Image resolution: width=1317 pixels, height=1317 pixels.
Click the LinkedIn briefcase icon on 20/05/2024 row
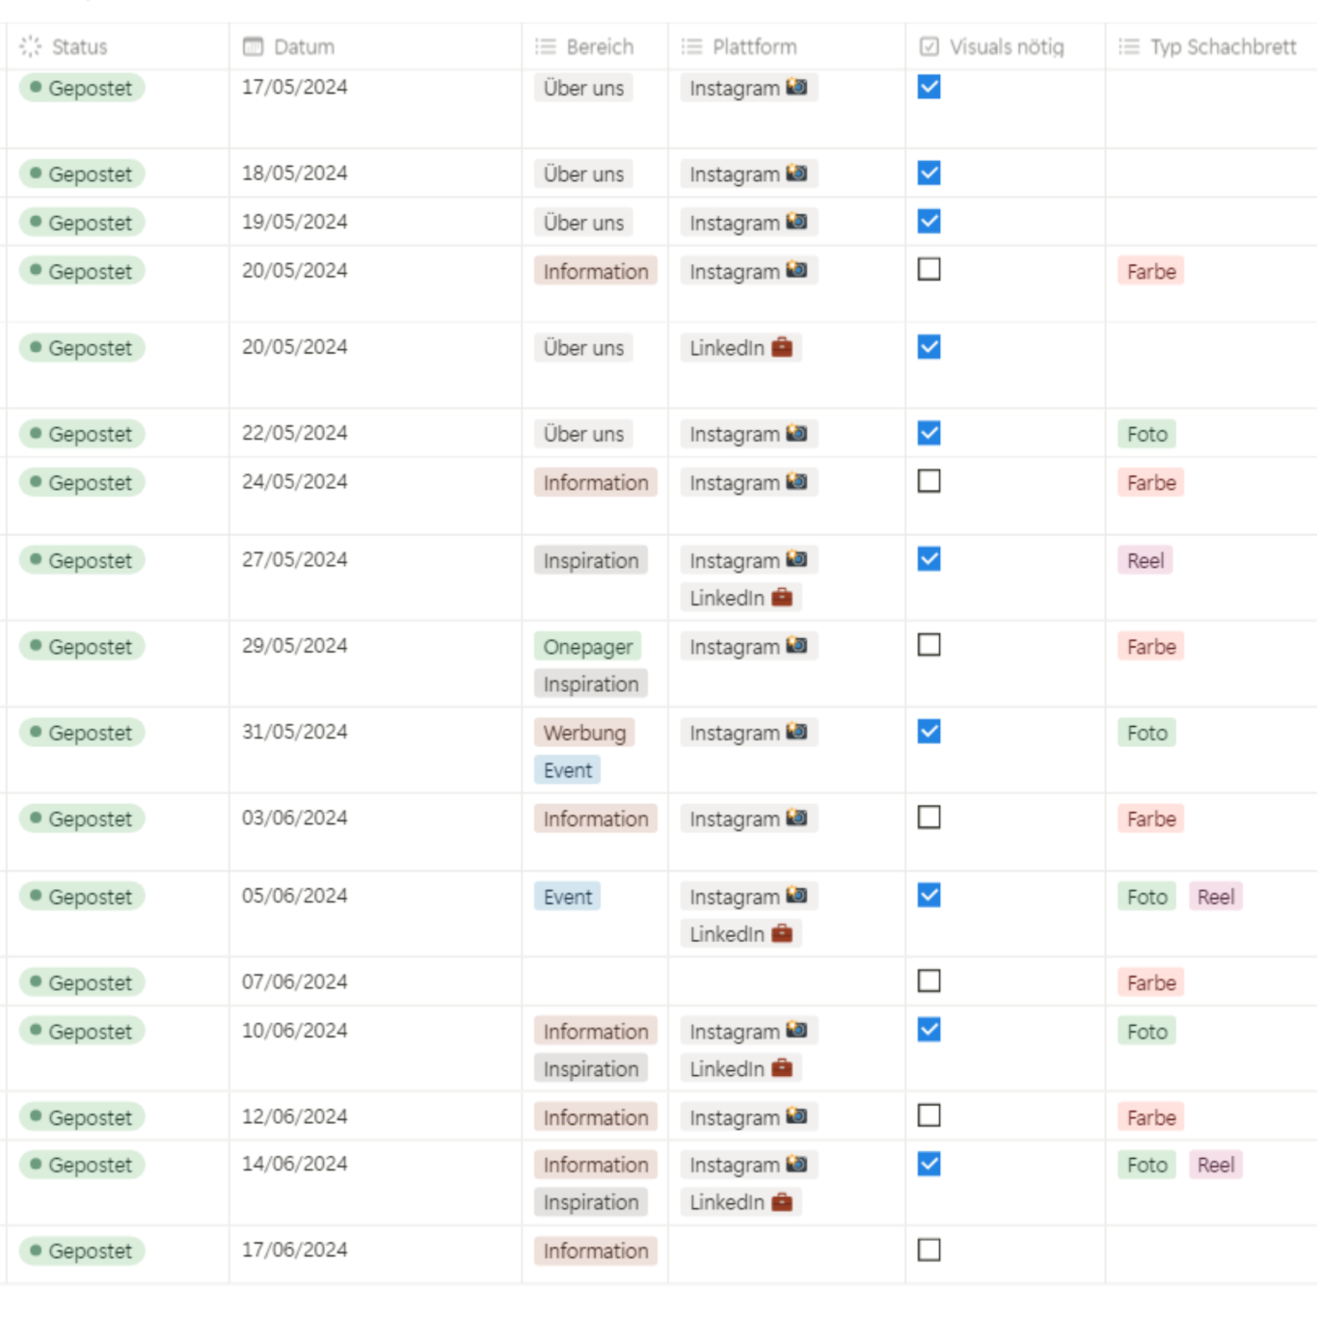(x=782, y=347)
